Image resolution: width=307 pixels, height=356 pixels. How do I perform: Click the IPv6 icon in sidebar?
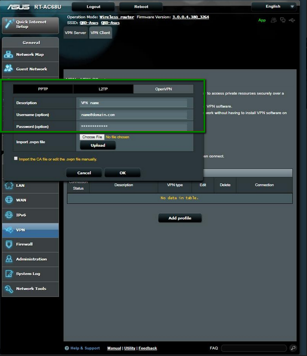[9, 215]
